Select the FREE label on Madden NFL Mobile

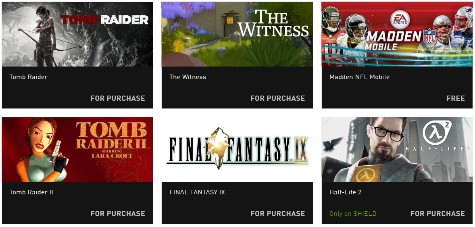pos(456,98)
